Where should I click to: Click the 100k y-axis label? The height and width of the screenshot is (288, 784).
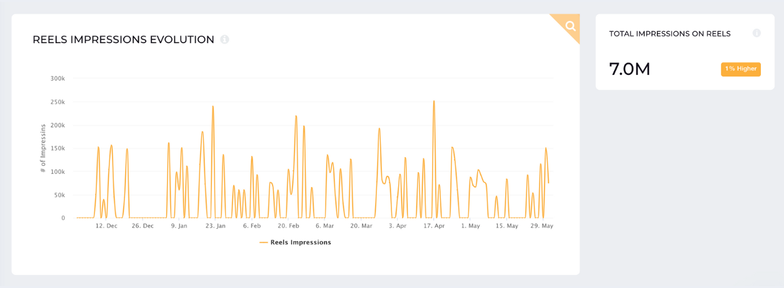pos(58,171)
